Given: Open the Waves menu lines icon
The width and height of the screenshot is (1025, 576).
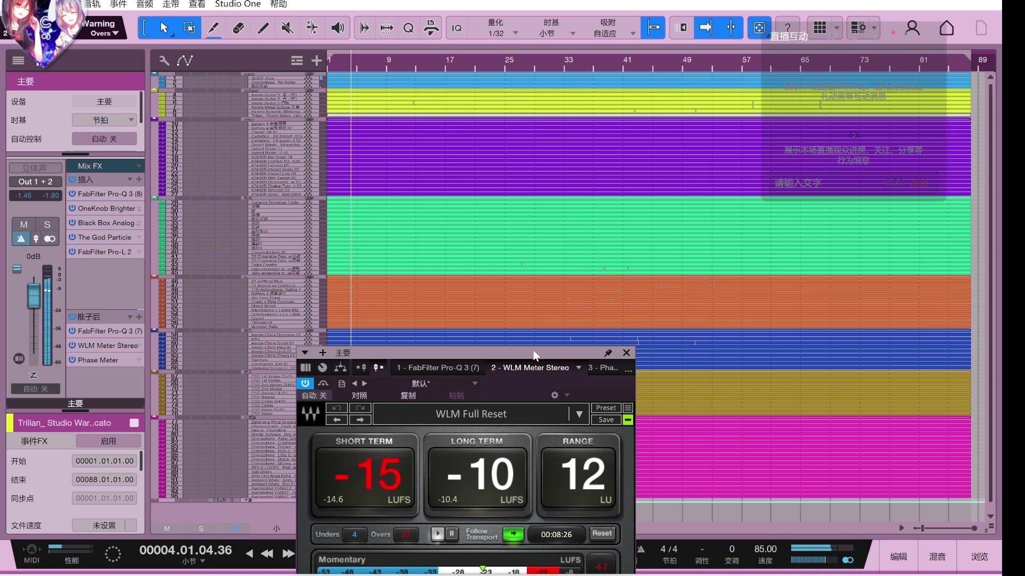Looking at the screenshot, I should 628,408.
